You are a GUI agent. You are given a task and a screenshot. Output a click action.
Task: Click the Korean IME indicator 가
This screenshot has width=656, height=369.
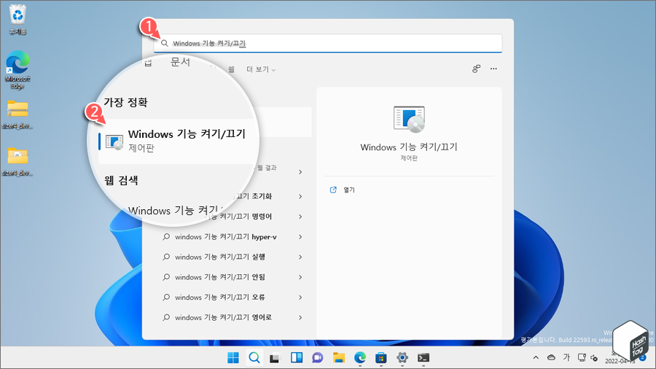coord(566,357)
